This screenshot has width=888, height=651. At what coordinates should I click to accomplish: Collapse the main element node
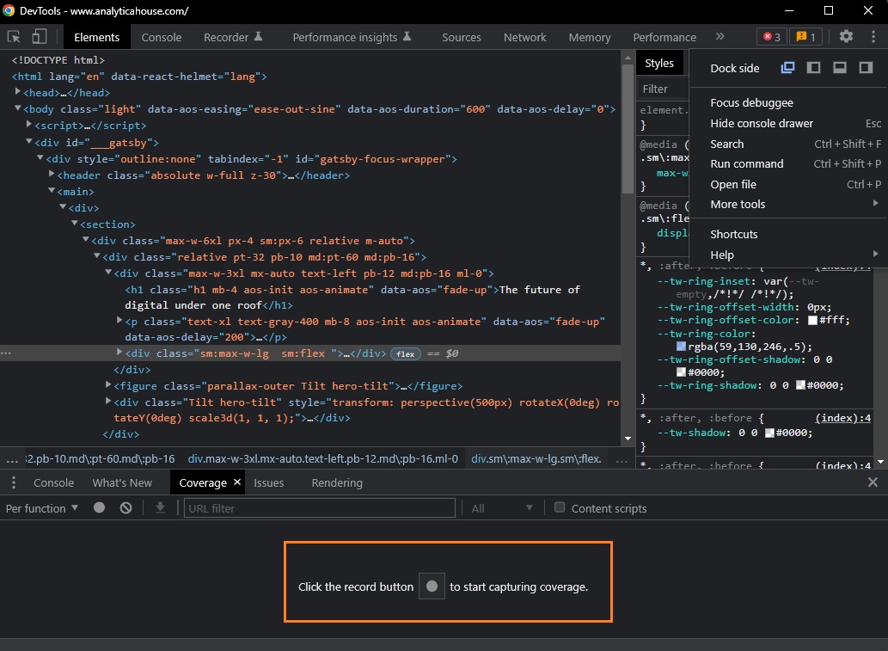pyautogui.click(x=52, y=190)
